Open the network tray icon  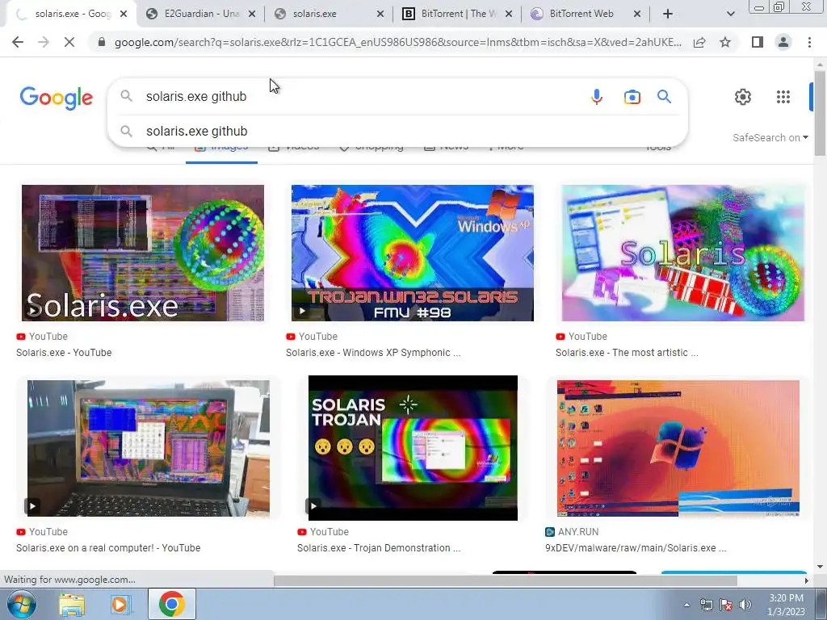tap(706, 605)
